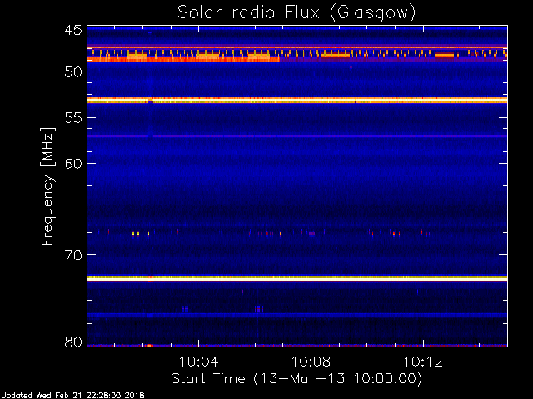Viewport: 533px width, 399px height.
Task: Click the 60 frequency tick label
Action: (73, 164)
